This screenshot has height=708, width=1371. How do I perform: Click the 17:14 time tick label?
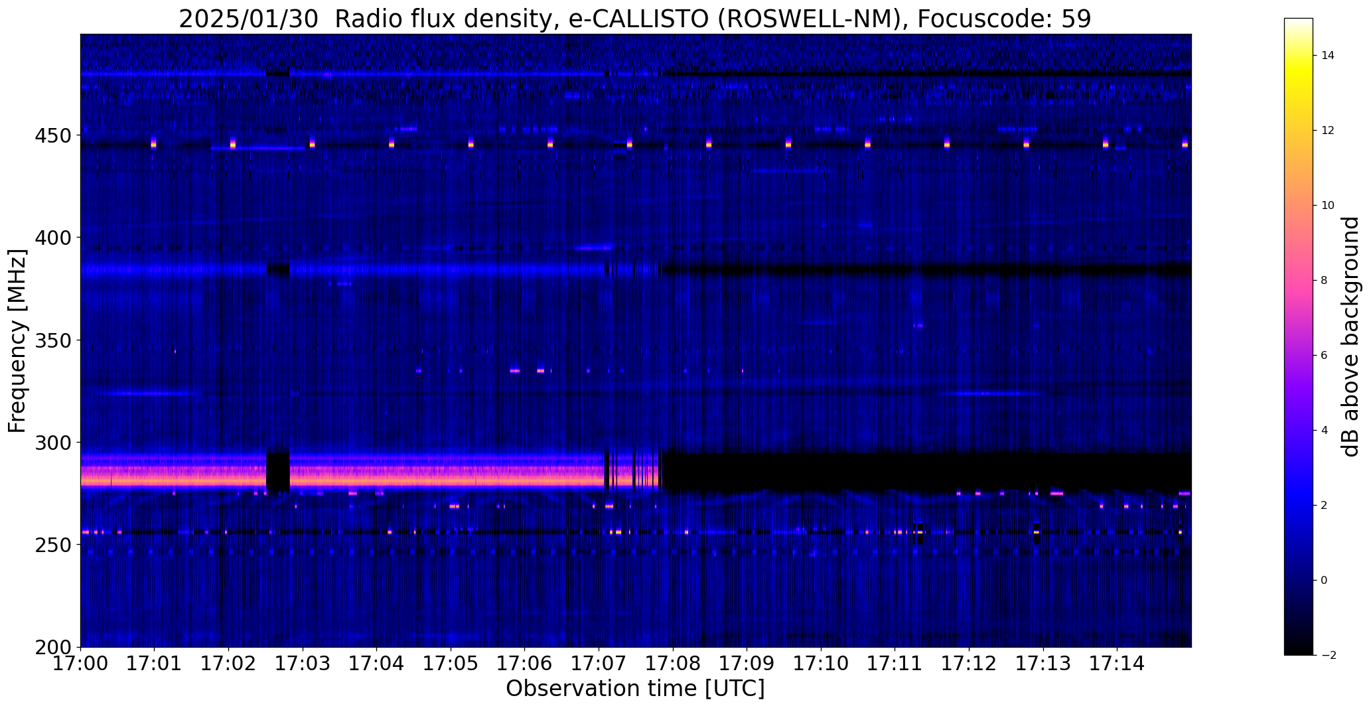(1118, 663)
